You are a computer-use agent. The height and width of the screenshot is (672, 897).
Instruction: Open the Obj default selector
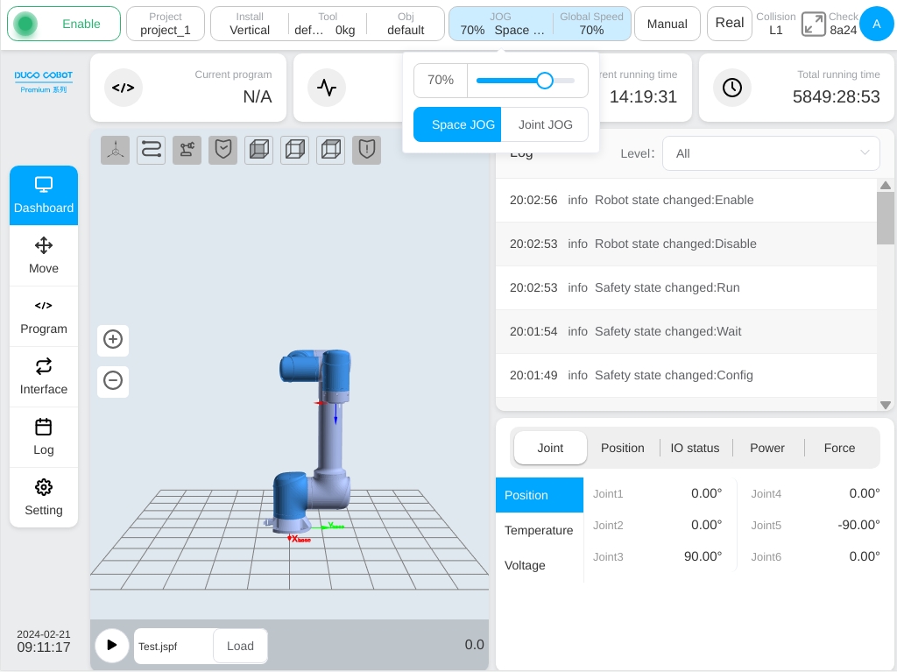coord(406,24)
